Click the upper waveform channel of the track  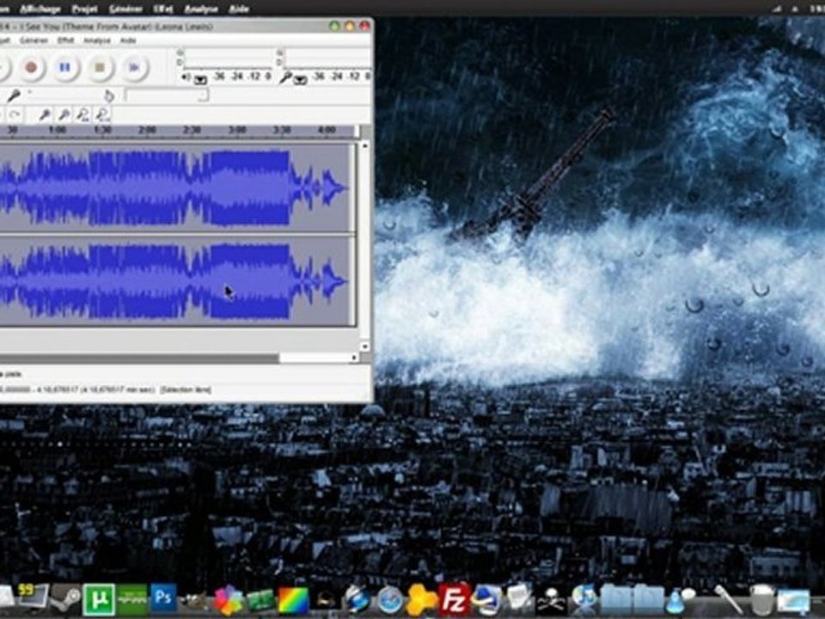(176, 187)
